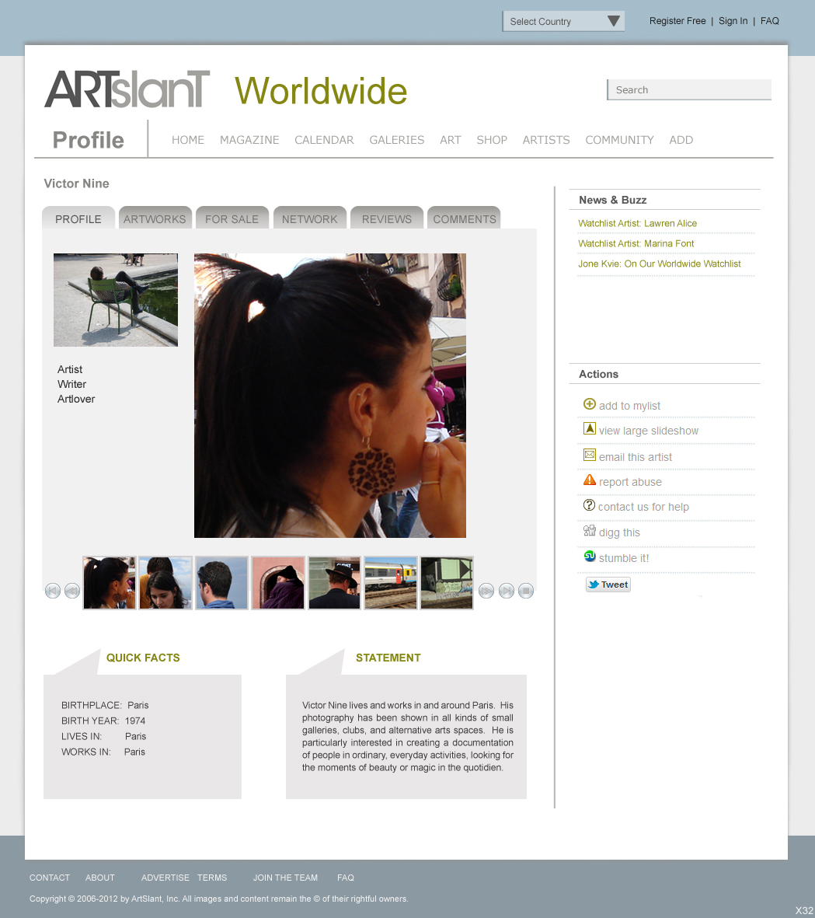This screenshot has height=918, width=815.
Task: Click the add to mylist plus icon
Action: [x=590, y=404]
